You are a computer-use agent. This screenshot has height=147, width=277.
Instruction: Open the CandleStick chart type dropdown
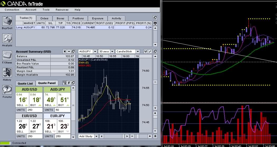point(138,51)
